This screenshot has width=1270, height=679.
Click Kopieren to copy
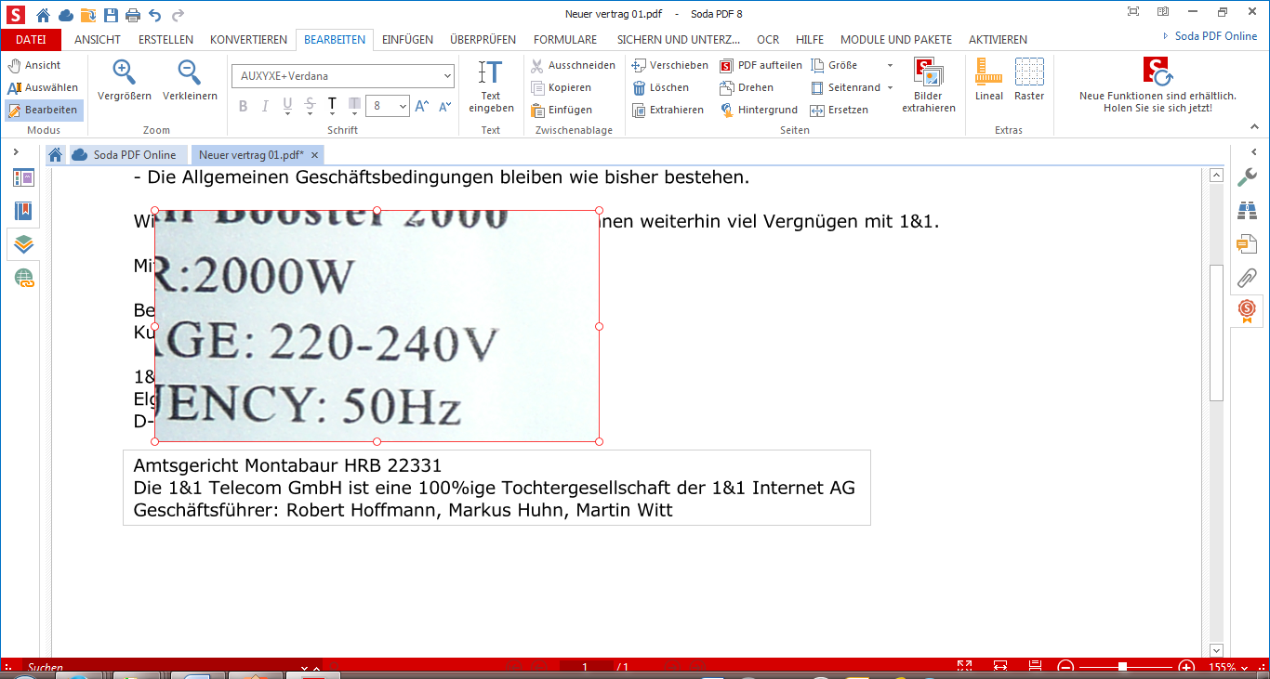click(562, 87)
